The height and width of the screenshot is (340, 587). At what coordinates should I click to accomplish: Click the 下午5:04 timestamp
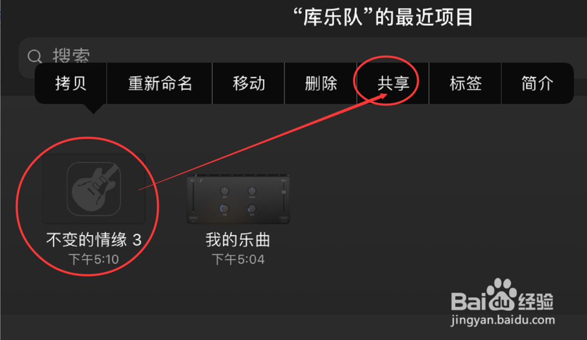(x=238, y=259)
